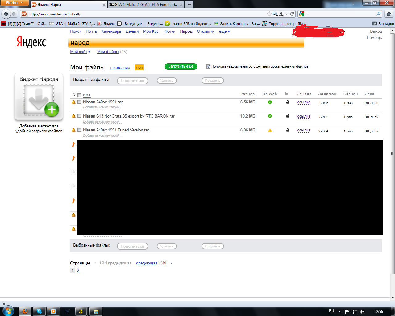The image size is (395, 316).
Task: Toggle select-all checkbox next to Имя
Action: coord(79,95)
